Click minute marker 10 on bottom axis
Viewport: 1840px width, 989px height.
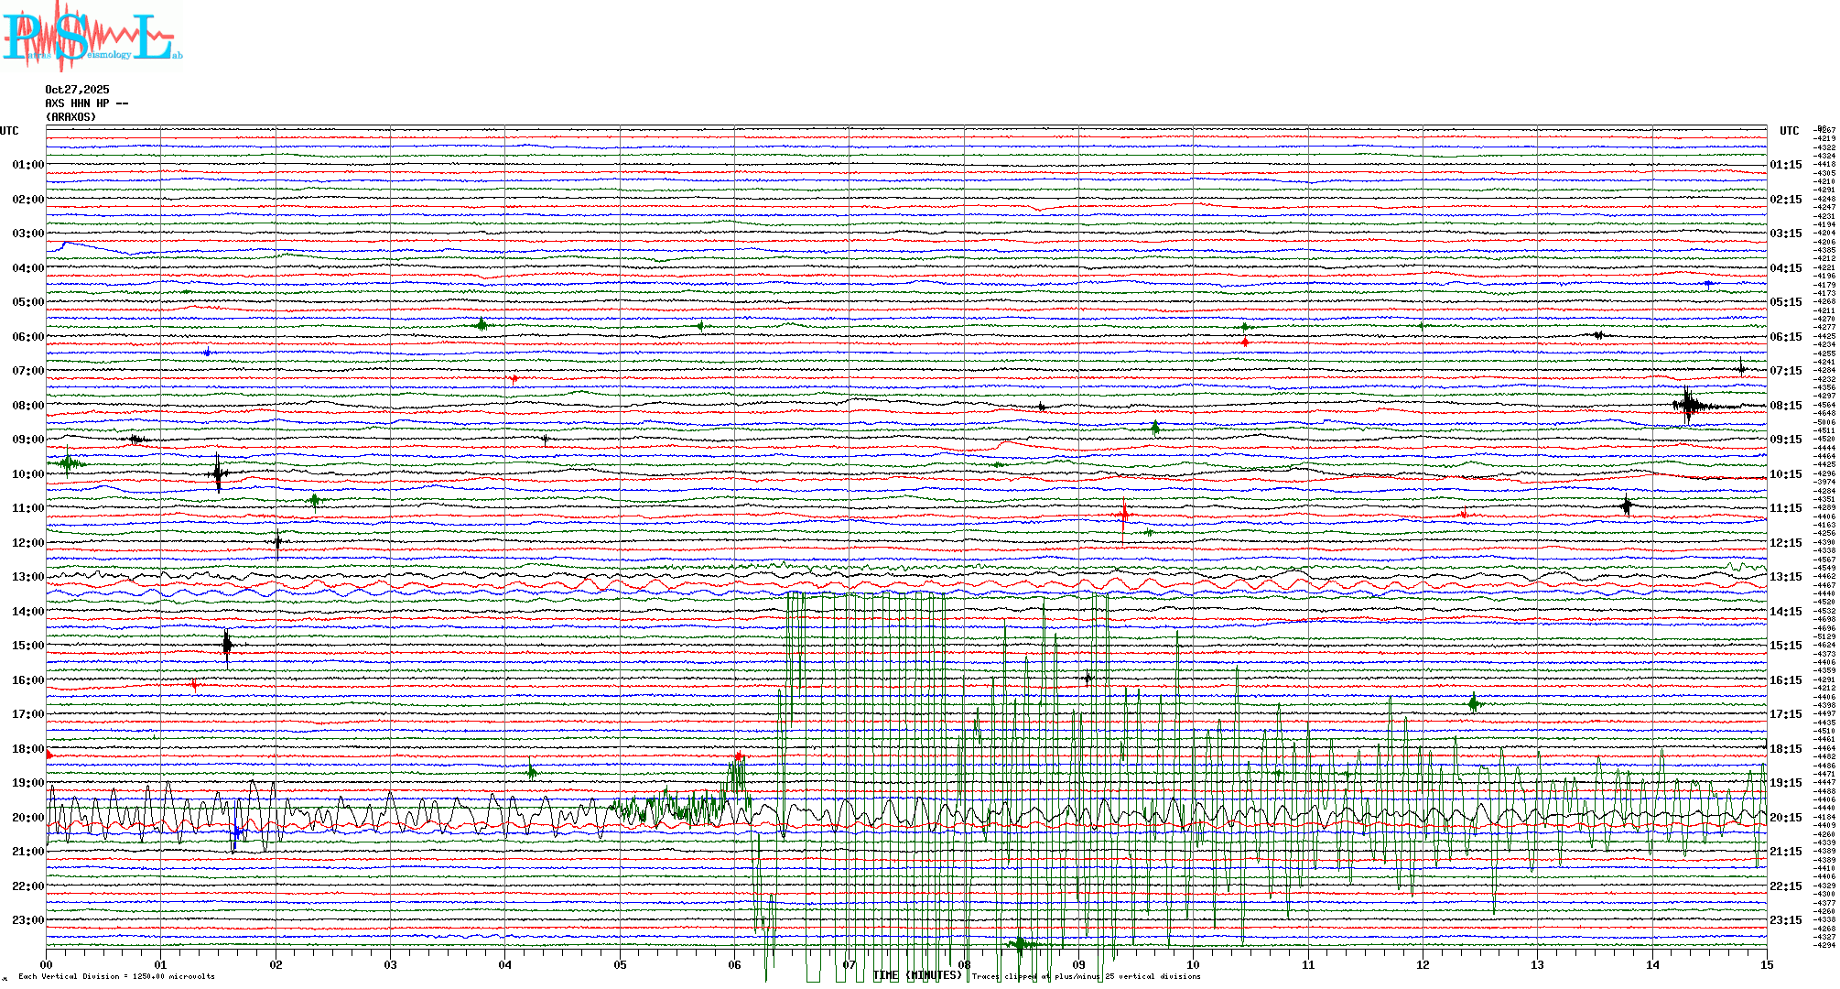[1193, 964]
